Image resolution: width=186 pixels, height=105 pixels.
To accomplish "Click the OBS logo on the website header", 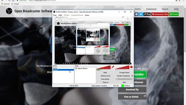I will 9,11.
